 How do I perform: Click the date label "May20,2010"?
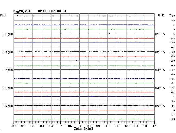click(x=23, y=11)
